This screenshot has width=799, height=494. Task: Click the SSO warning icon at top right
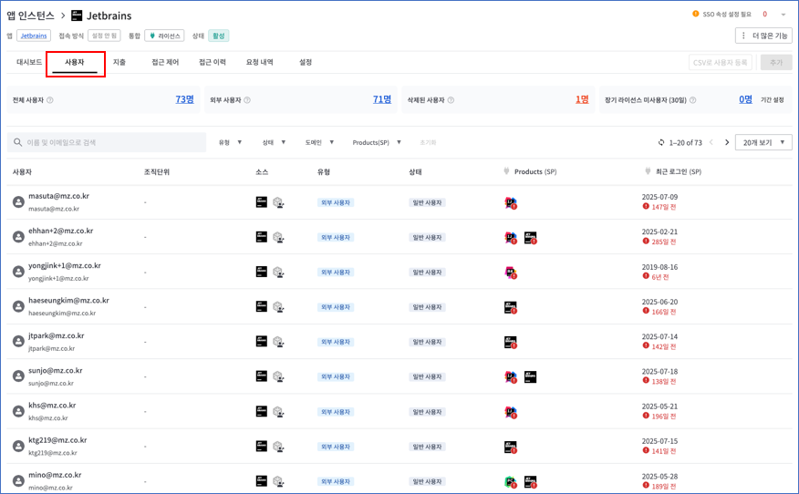click(696, 15)
